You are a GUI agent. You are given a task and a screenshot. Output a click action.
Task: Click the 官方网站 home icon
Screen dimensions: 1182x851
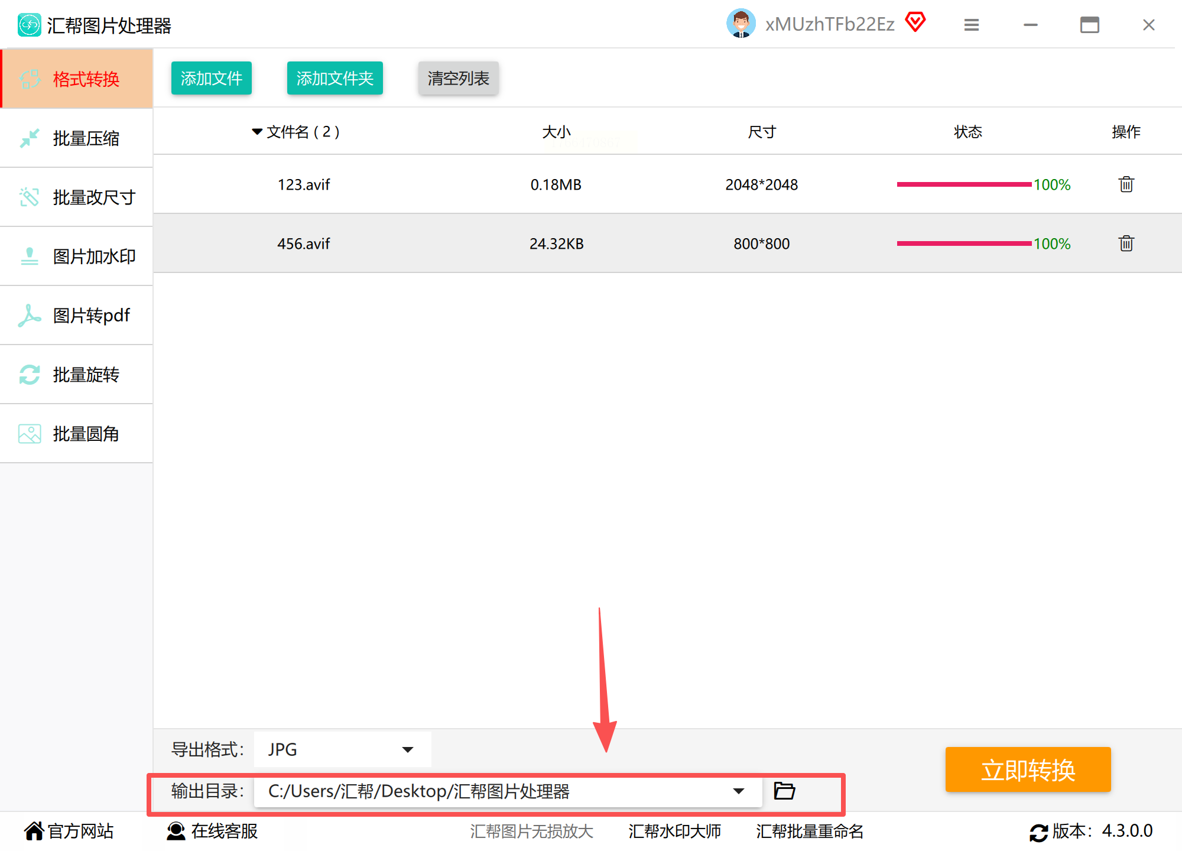point(34,831)
